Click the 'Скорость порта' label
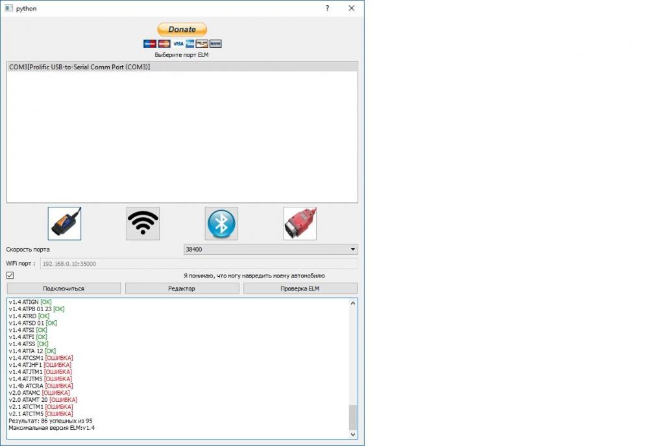 pos(28,250)
